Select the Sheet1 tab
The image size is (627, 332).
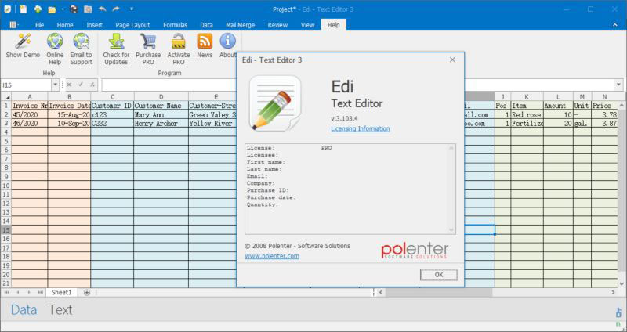pos(61,292)
